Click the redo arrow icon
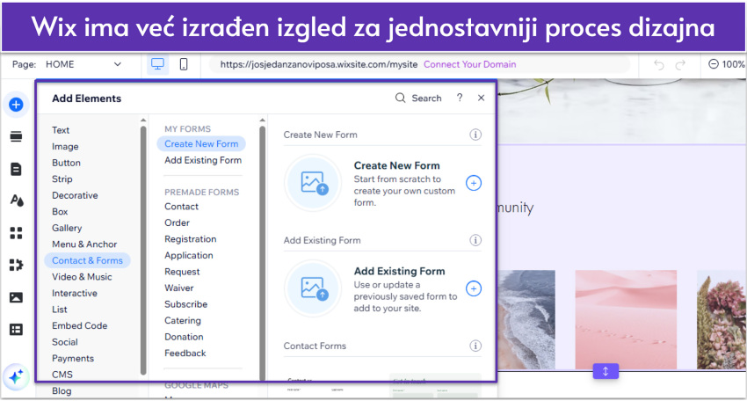The image size is (747, 401). (x=680, y=64)
